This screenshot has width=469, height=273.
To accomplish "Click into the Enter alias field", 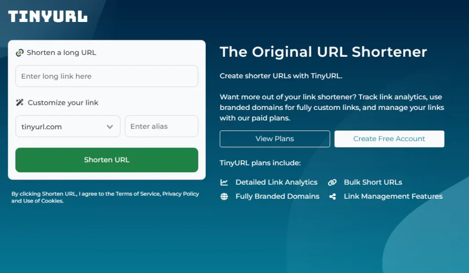I will click(x=161, y=126).
